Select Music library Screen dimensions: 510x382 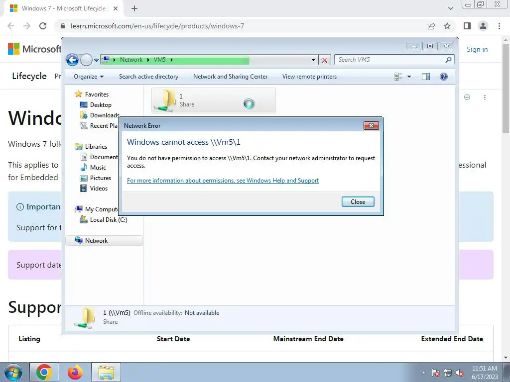coord(98,168)
